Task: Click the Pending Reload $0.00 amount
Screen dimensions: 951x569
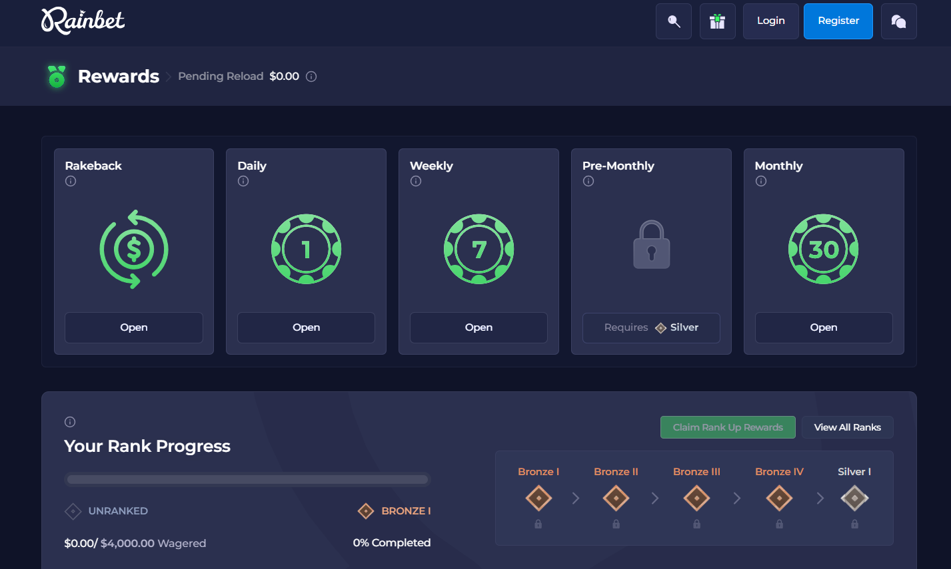Action: [x=285, y=77]
